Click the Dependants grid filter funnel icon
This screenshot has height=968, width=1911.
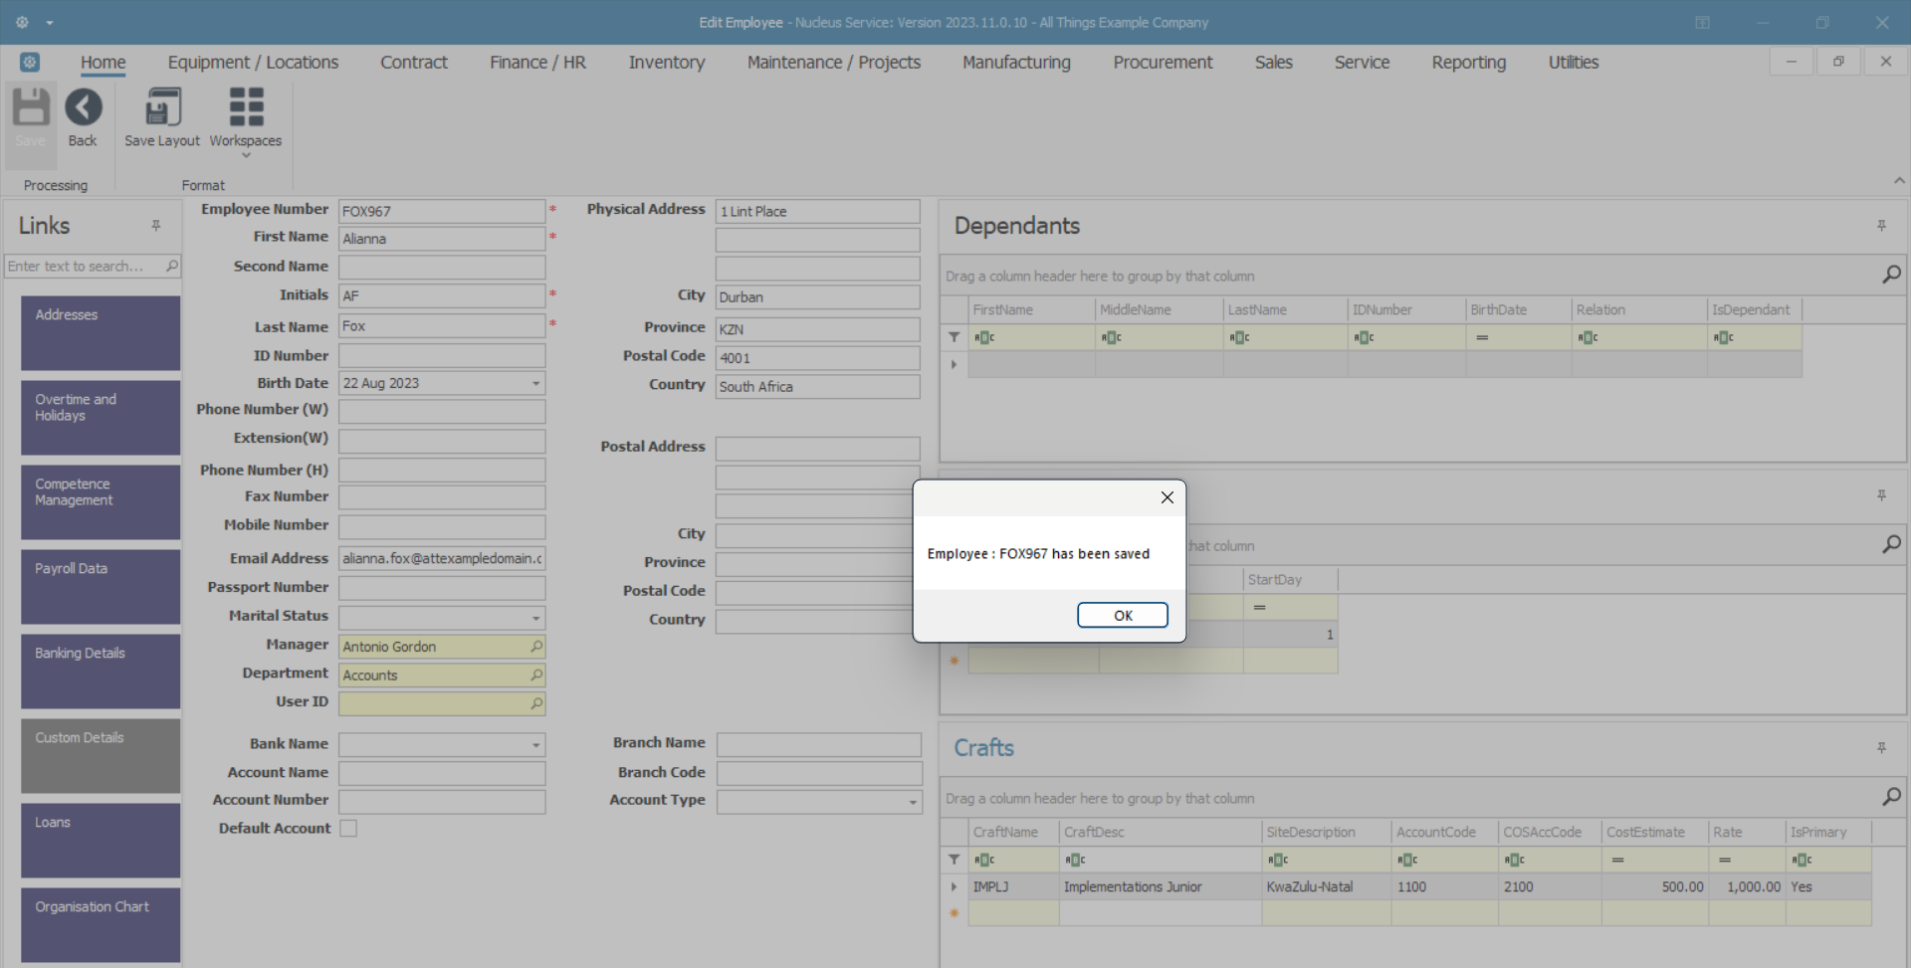point(955,337)
